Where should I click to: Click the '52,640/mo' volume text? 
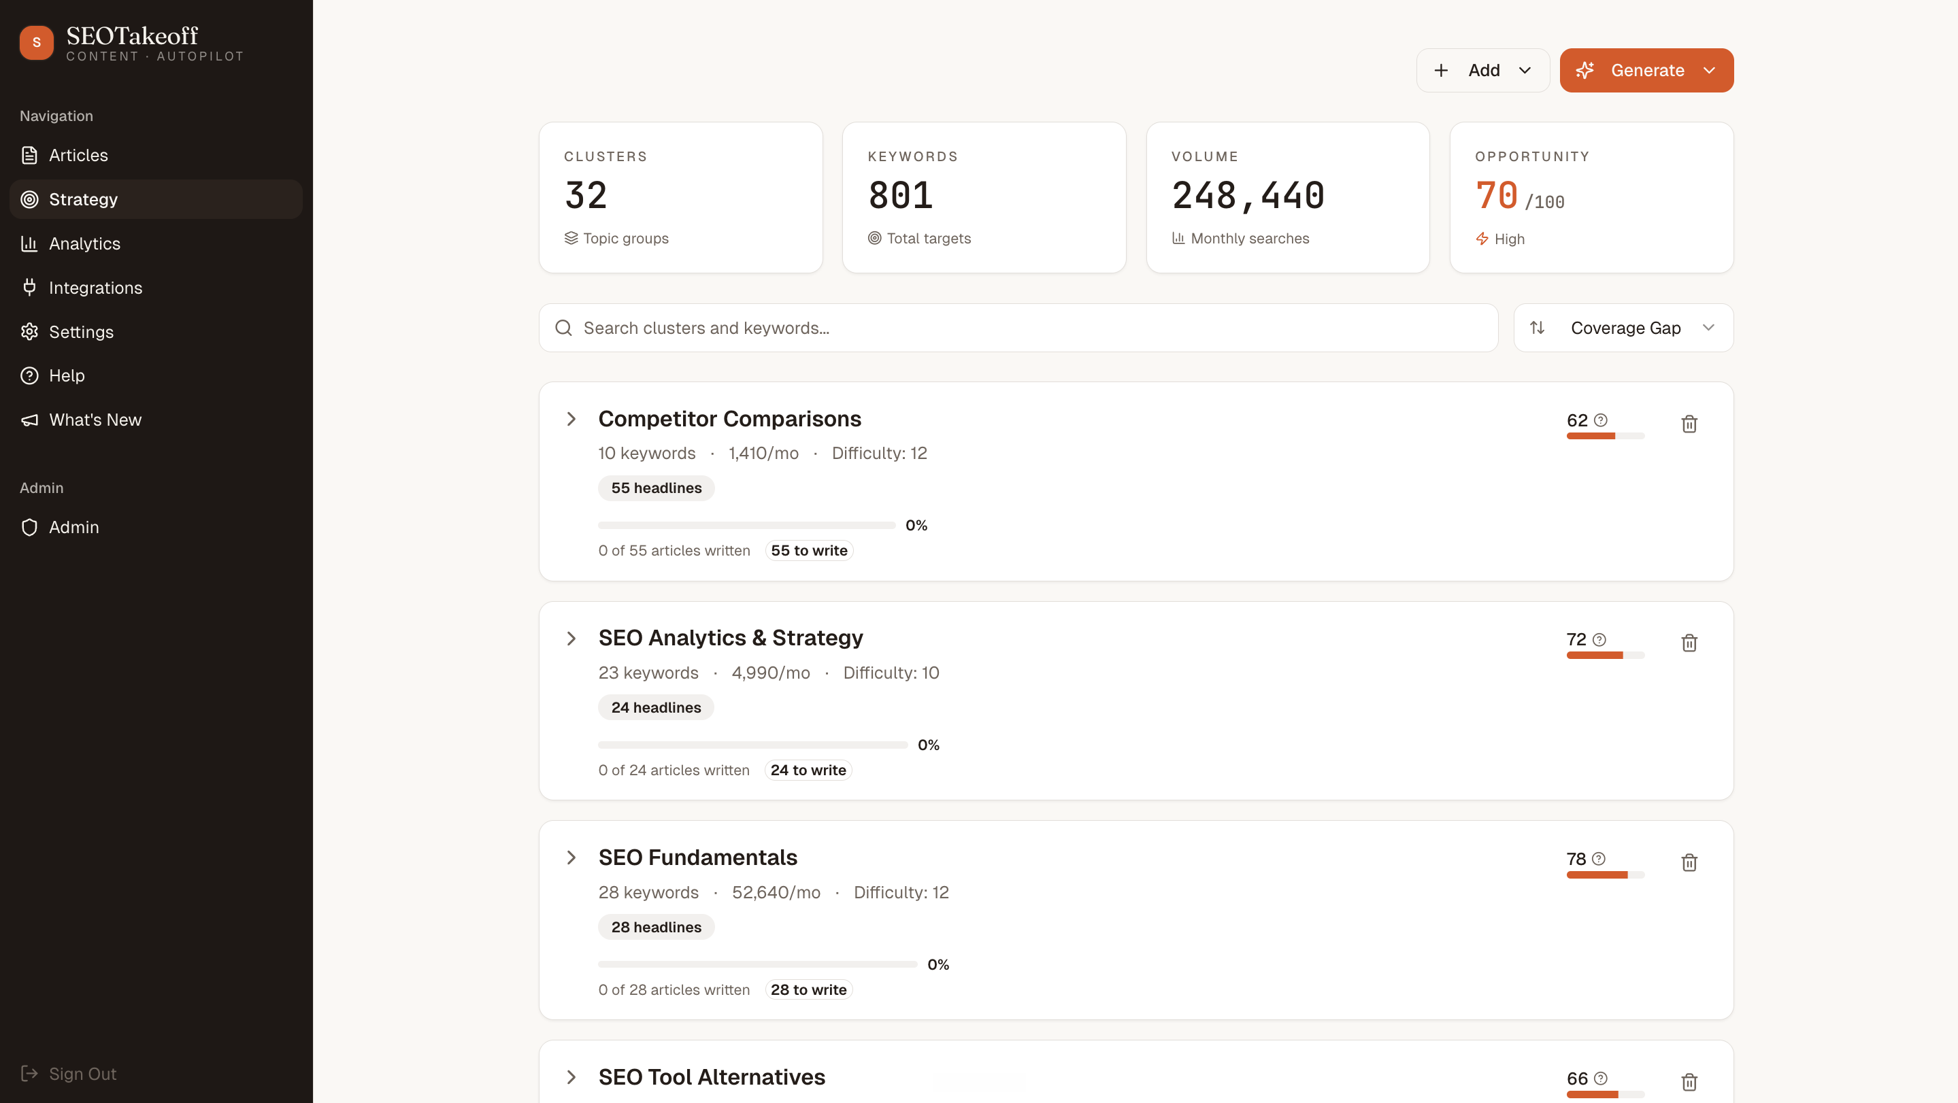pos(776,892)
